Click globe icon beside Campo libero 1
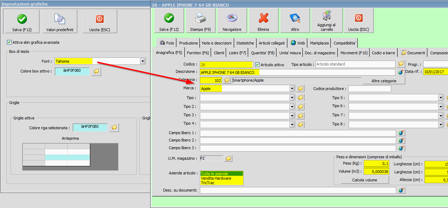Screen dimensions: 448x208 click(x=401, y=133)
